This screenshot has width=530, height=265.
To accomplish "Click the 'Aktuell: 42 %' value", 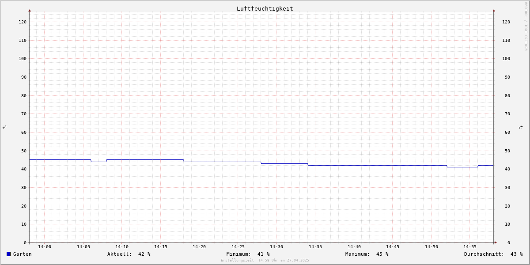I will click(129, 254).
